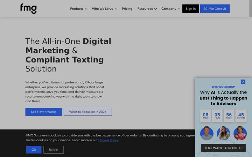Click the presenter in red floral top
Screen dimensions: 252x157
click(240, 133)
